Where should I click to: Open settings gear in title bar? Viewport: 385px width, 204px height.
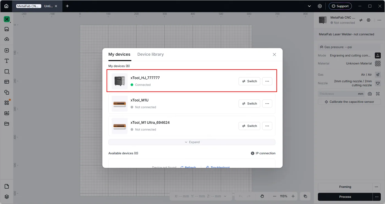pyautogui.click(x=320, y=6)
